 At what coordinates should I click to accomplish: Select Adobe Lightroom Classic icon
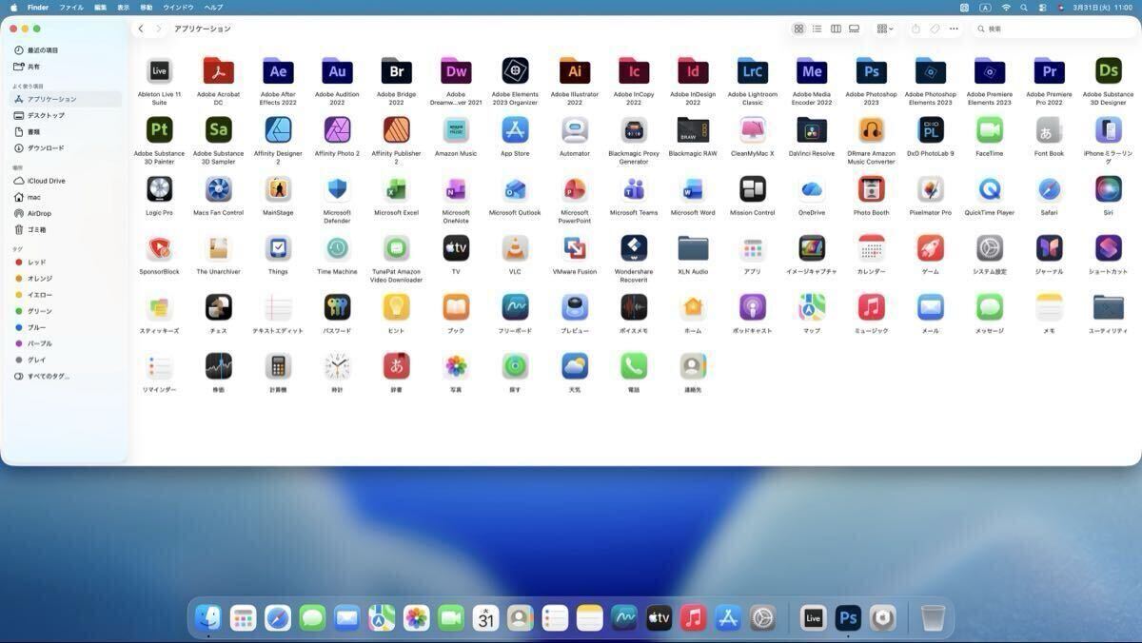(753, 71)
